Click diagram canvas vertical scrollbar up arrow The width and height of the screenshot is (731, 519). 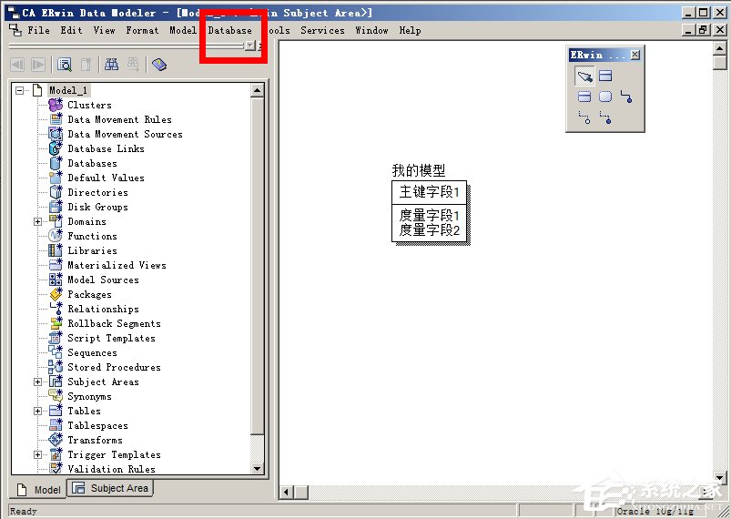719,48
